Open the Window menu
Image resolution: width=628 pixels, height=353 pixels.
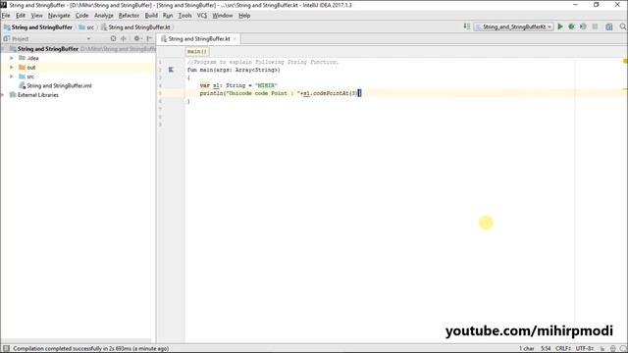click(223, 16)
